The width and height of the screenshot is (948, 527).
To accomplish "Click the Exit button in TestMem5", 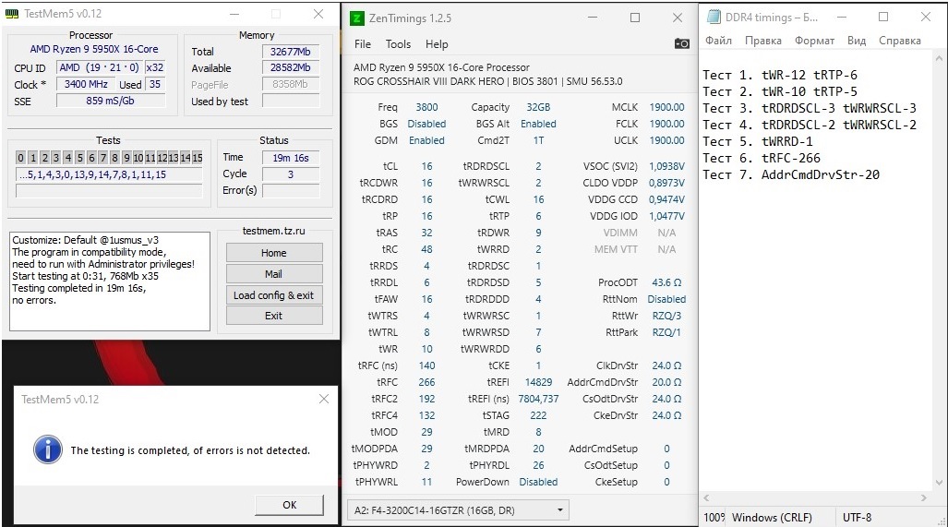I will (274, 316).
